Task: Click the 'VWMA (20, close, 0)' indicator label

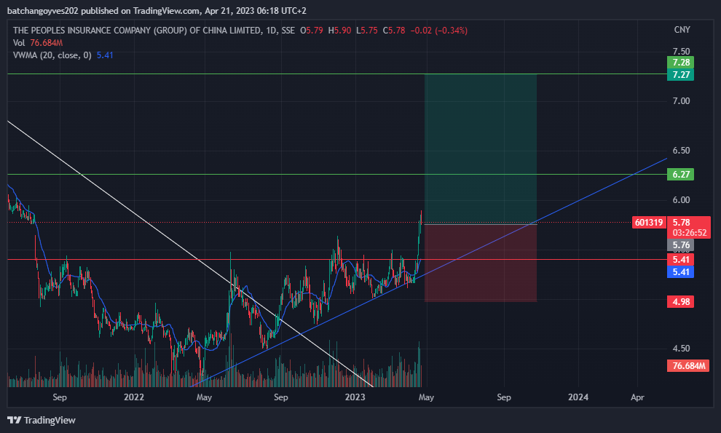Action: pyautogui.click(x=52, y=55)
